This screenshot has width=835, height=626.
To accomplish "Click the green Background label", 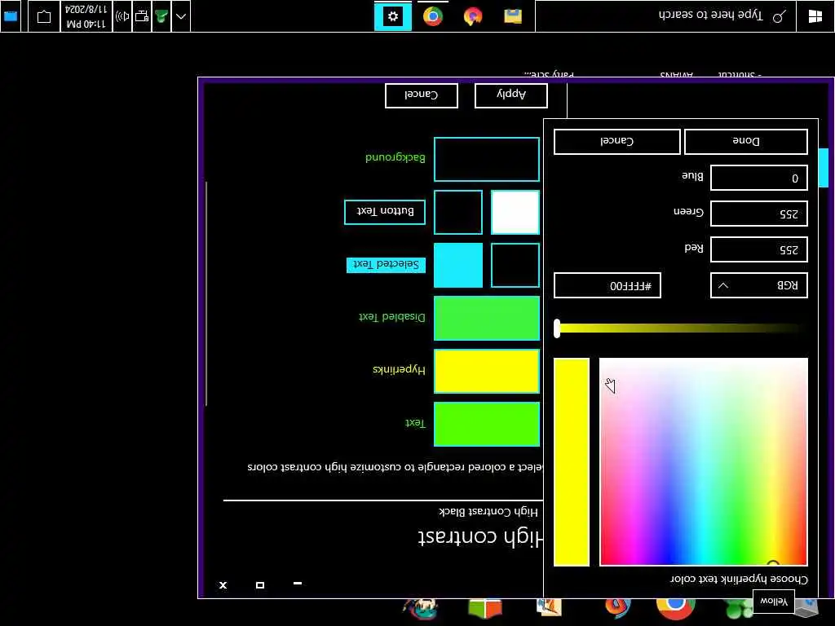I will point(395,157).
